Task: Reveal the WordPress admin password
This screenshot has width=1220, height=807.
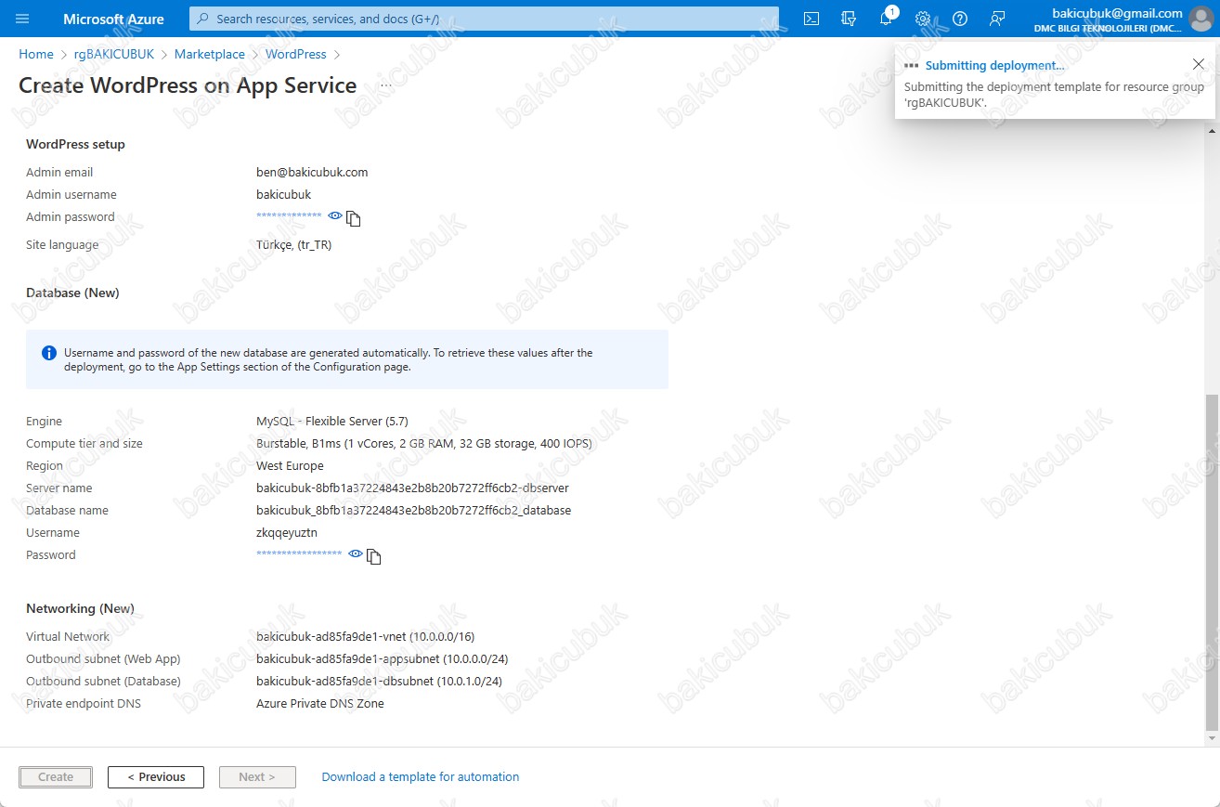Action: pos(335,215)
